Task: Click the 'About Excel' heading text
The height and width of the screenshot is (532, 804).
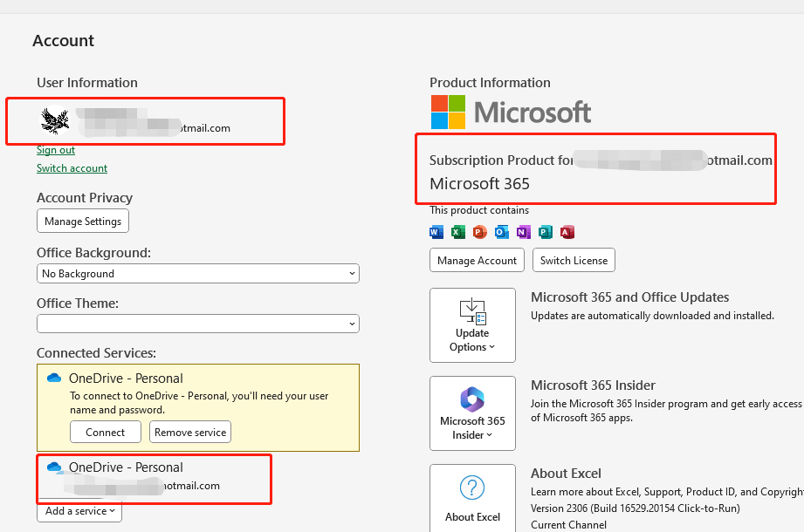Action: [x=566, y=473]
